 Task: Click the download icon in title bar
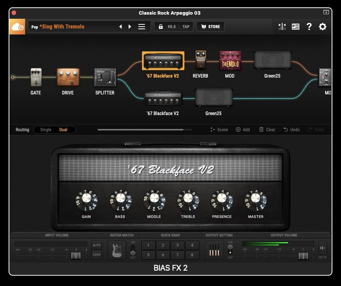[326, 12]
